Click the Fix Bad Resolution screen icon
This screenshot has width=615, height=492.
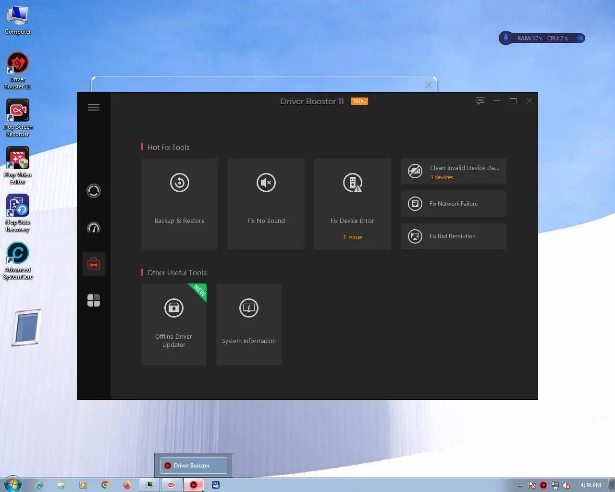point(415,236)
